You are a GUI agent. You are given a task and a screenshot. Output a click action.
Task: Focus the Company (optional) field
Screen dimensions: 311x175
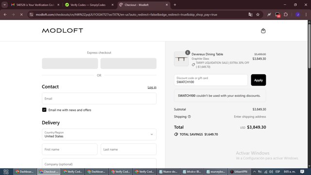99,163
